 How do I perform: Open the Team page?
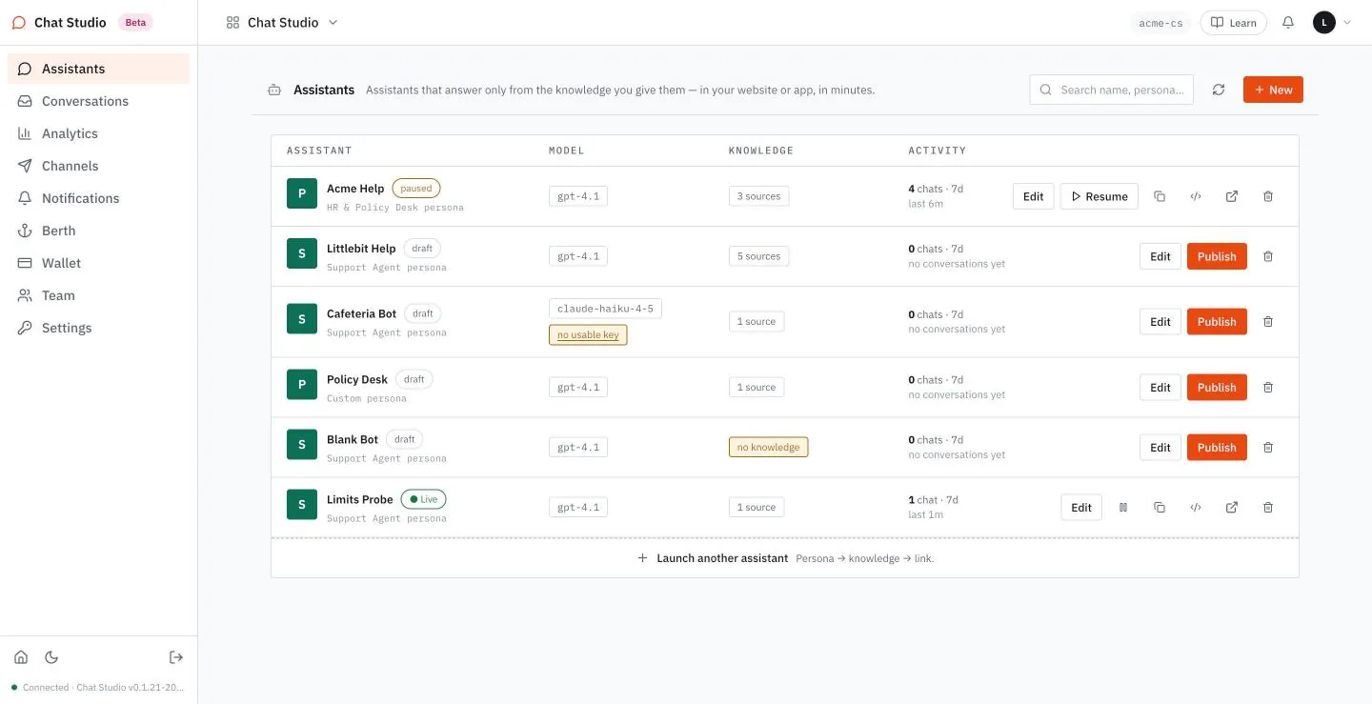99,295
